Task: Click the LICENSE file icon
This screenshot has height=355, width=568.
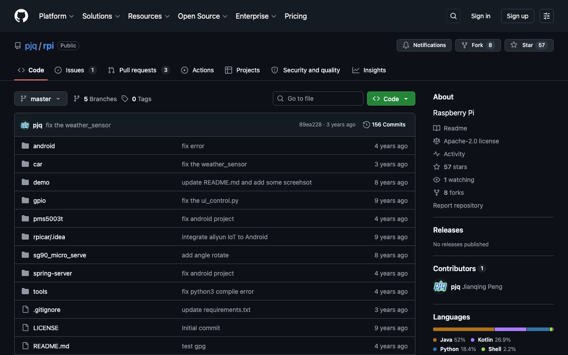Action: (x=25, y=327)
